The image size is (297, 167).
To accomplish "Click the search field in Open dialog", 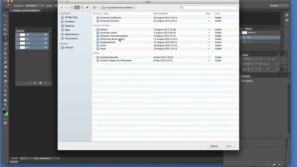I will tap(208, 7).
